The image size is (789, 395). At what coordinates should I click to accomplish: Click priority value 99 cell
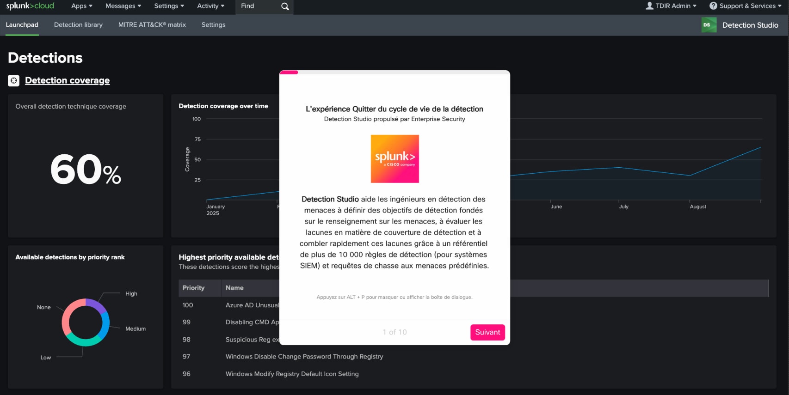(186, 322)
